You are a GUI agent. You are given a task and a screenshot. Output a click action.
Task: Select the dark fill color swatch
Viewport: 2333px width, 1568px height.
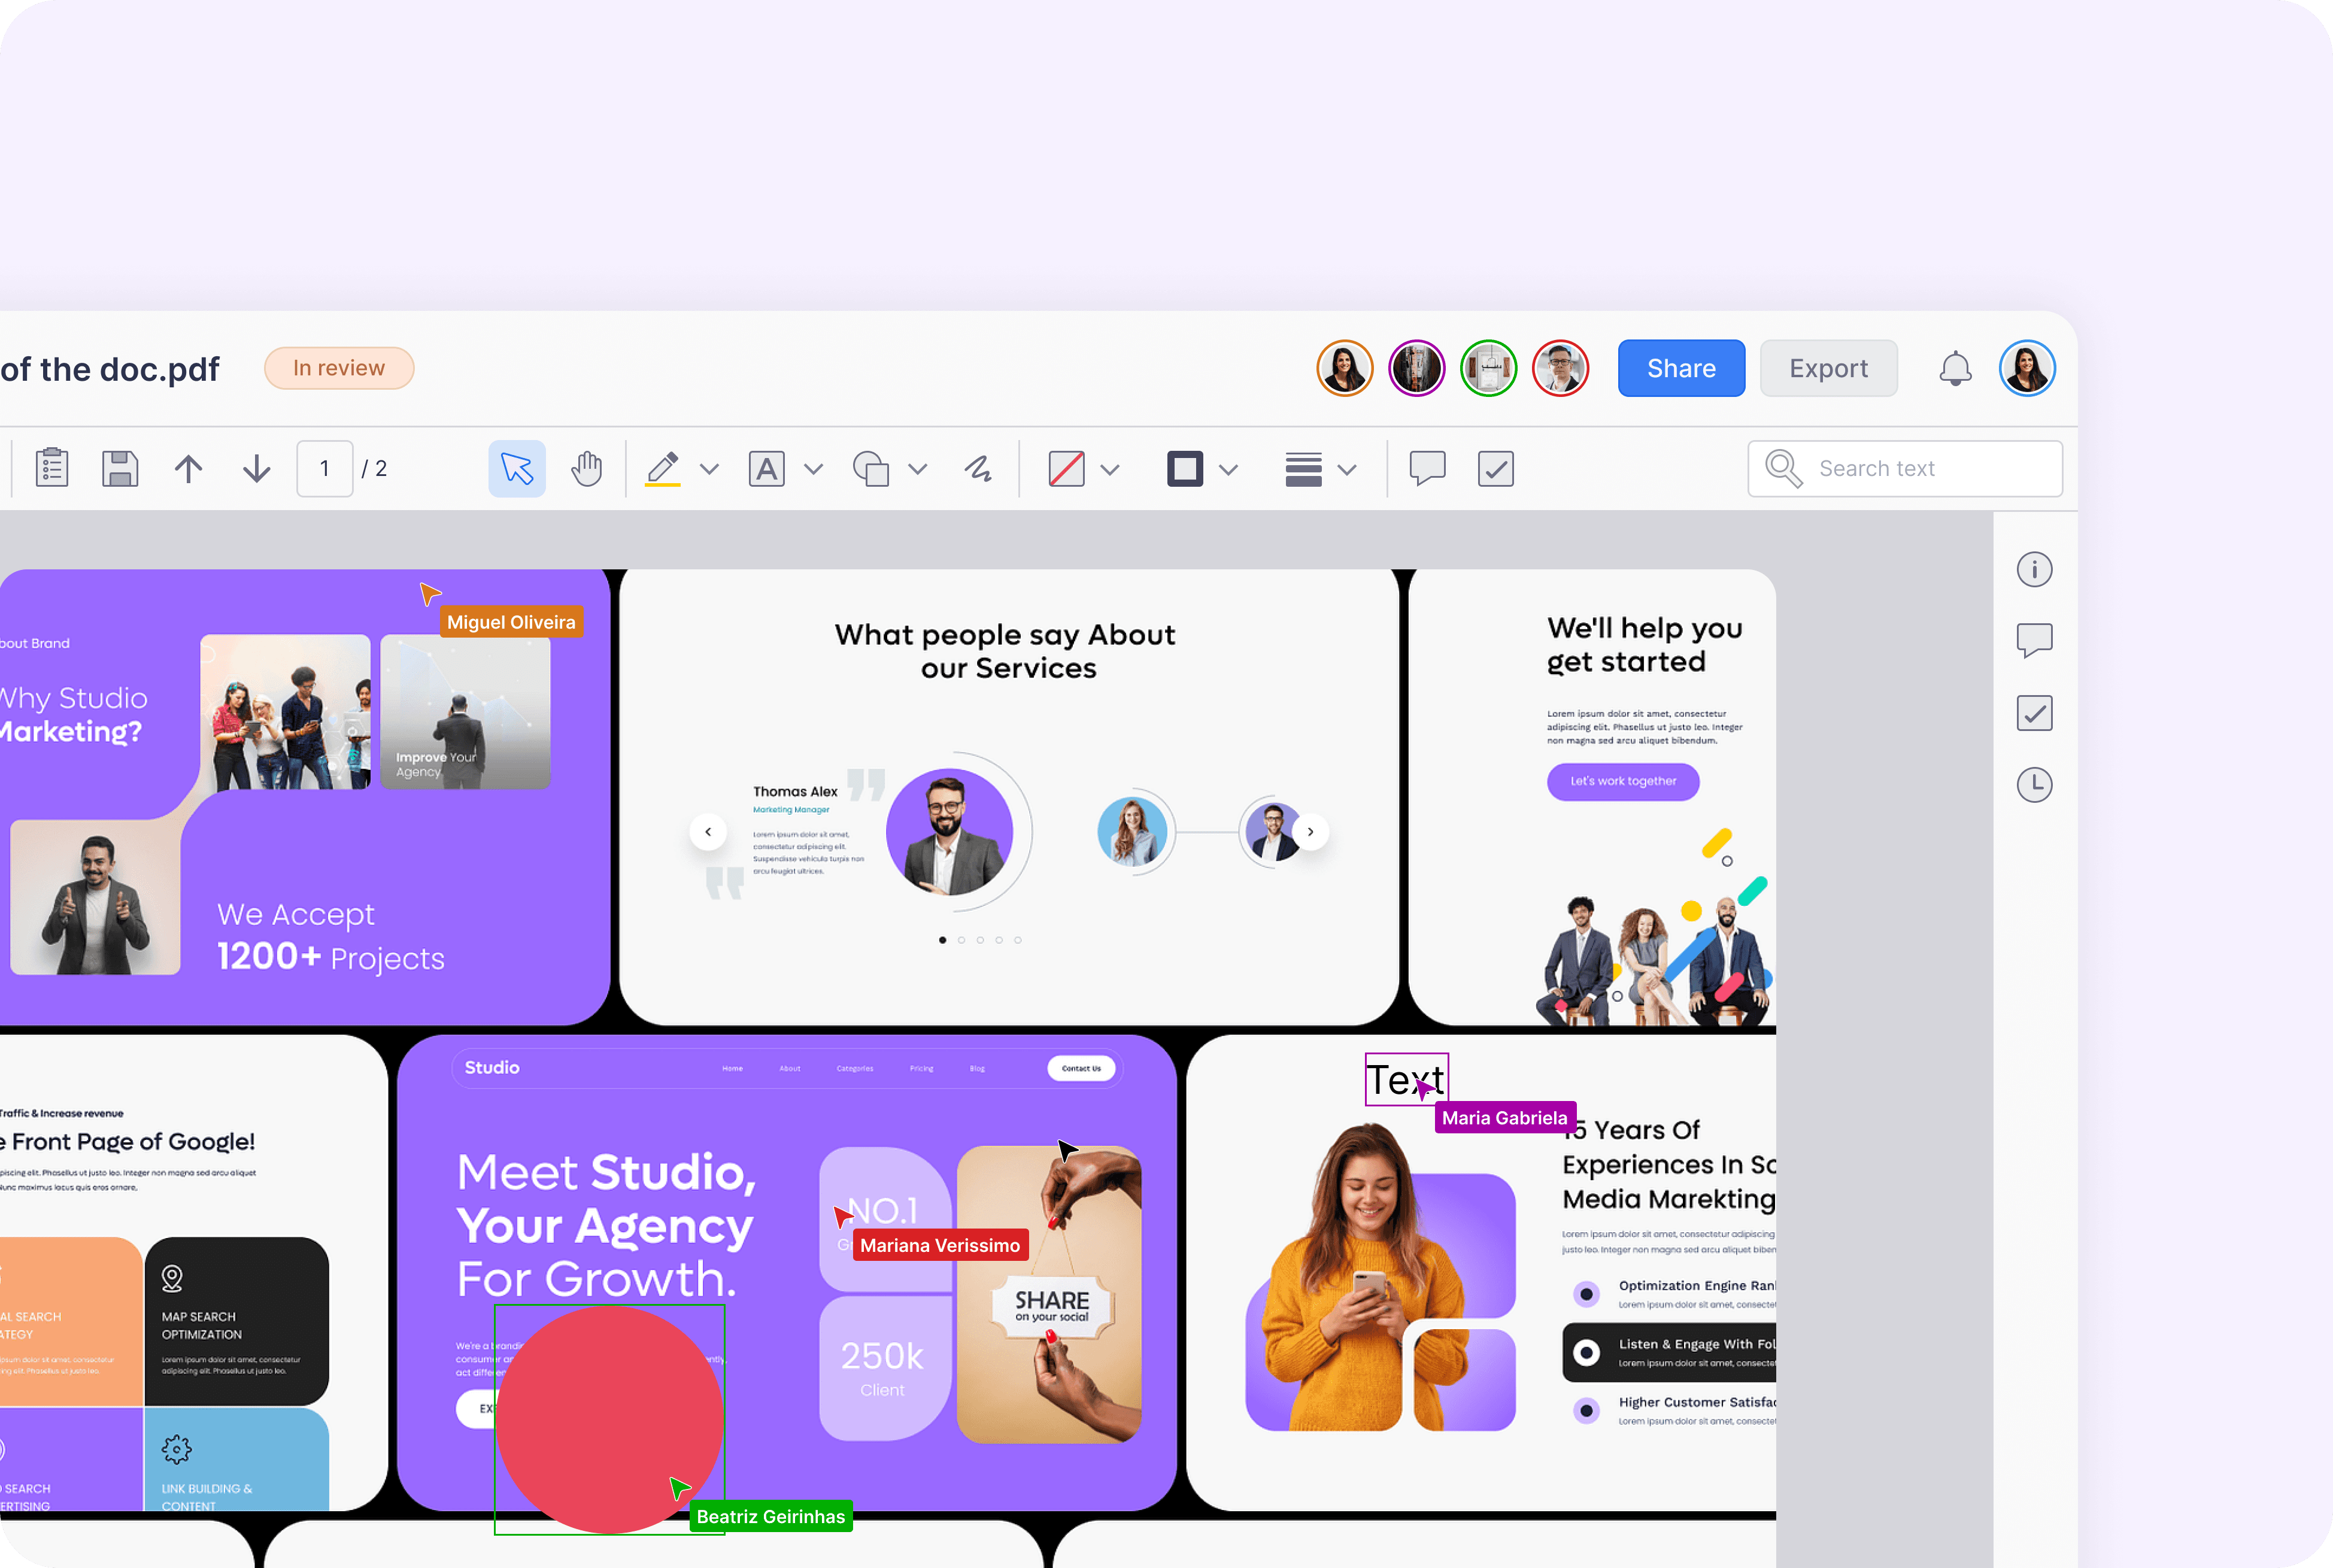[1185, 468]
